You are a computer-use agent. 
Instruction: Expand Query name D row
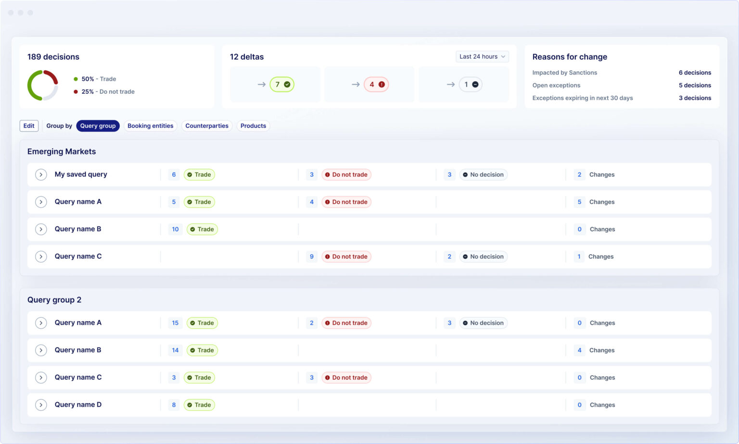coord(41,405)
